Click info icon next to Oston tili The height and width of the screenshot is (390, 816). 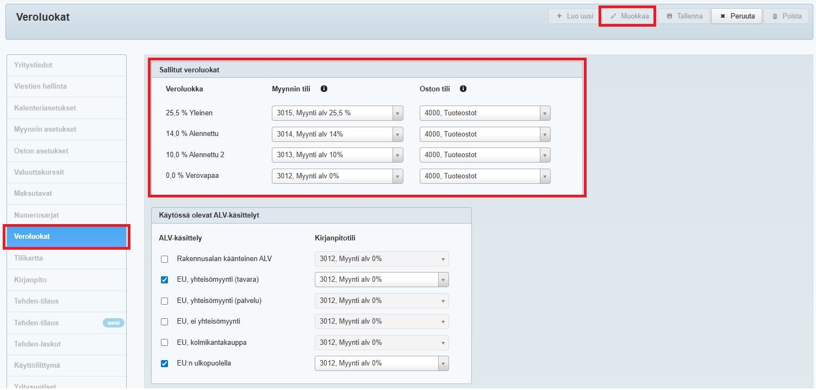(x=463, y=89)
